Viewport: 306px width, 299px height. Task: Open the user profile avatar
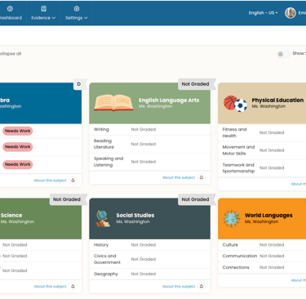[290, 13]
